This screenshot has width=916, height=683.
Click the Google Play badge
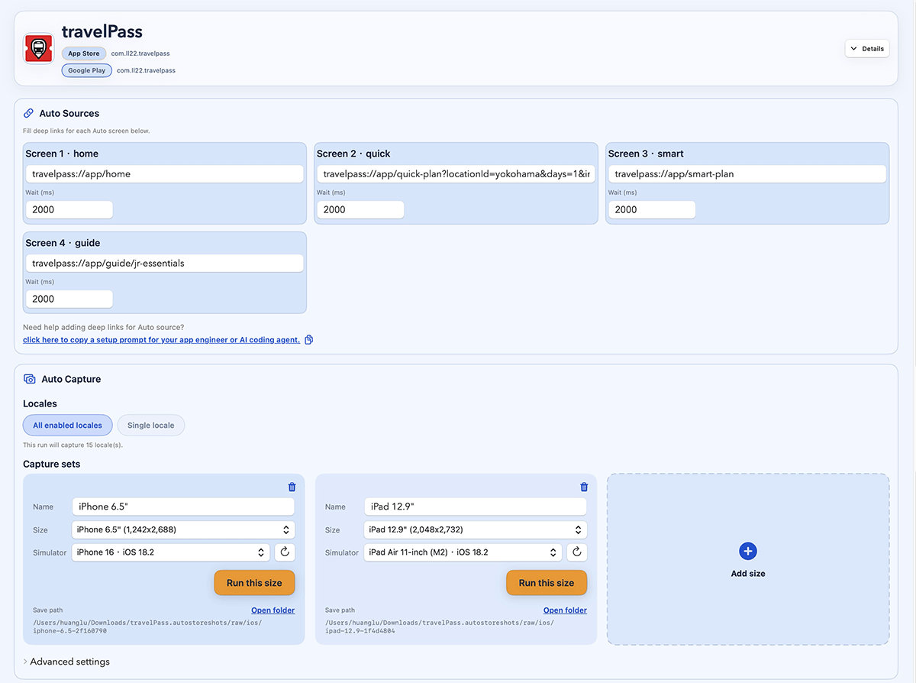[x=87, y=70]
